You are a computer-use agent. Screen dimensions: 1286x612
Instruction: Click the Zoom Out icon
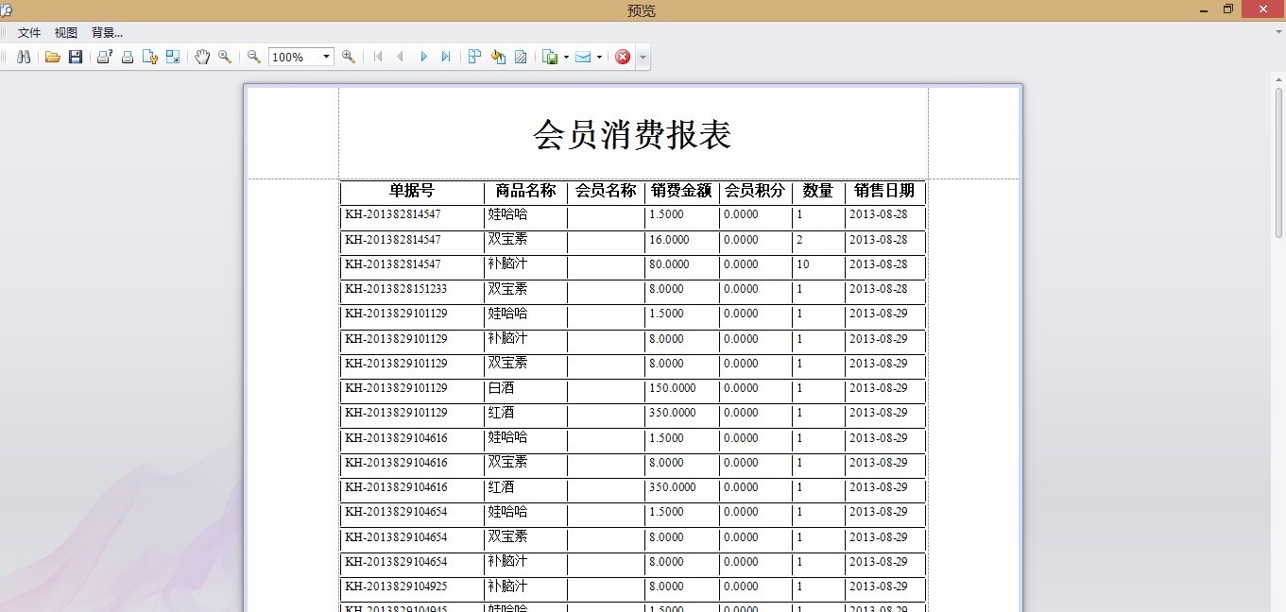pyautogui.click(x=254, y=57)
